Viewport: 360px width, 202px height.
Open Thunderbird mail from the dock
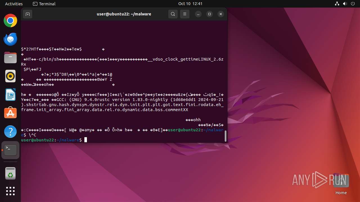pos(10,39)
